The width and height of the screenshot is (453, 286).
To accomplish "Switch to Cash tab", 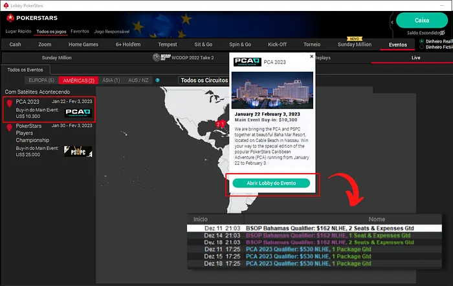I will tap(15, 45).
